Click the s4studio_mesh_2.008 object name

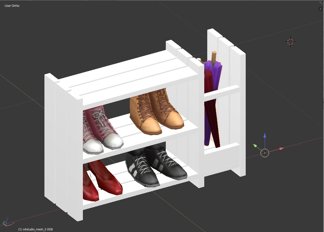click(38, 229)
